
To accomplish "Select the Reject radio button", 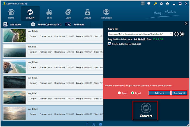I will click(x=132, y=93).
